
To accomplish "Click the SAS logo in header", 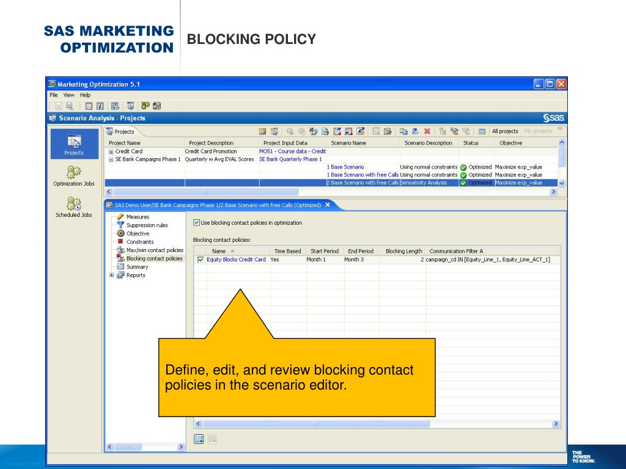I will [553, 118].
